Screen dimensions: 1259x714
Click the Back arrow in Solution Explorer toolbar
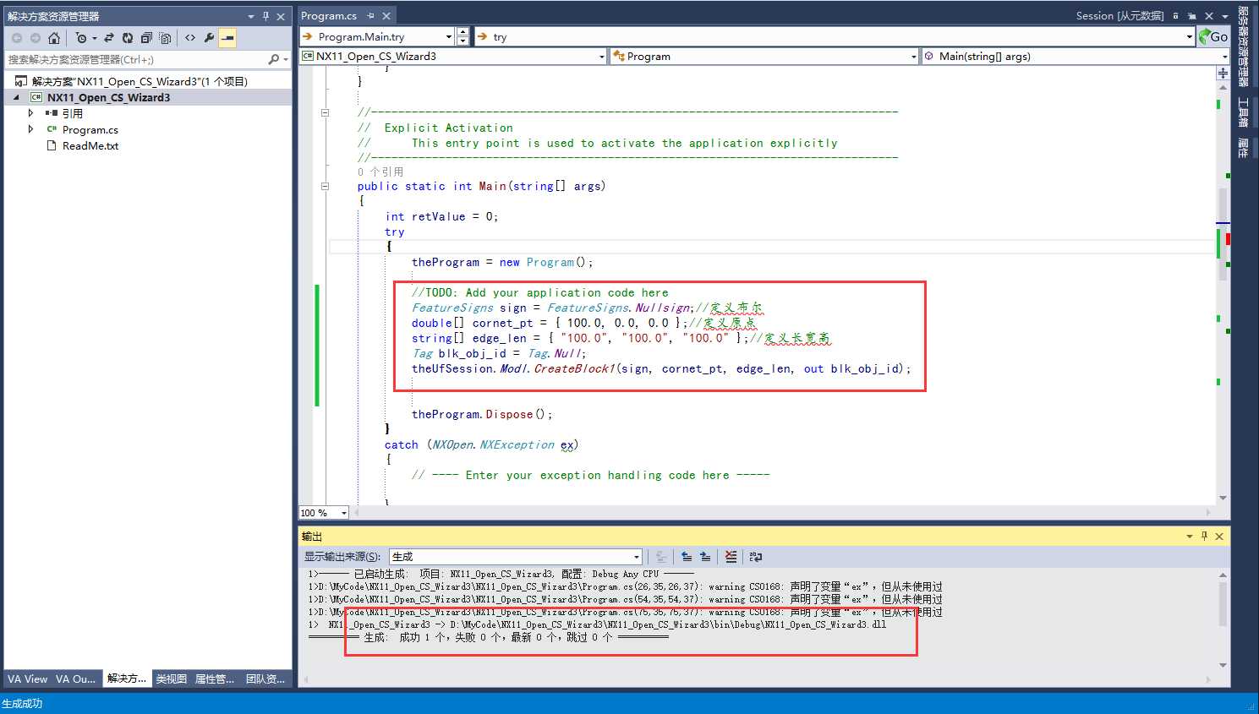[x=17, y=38]
